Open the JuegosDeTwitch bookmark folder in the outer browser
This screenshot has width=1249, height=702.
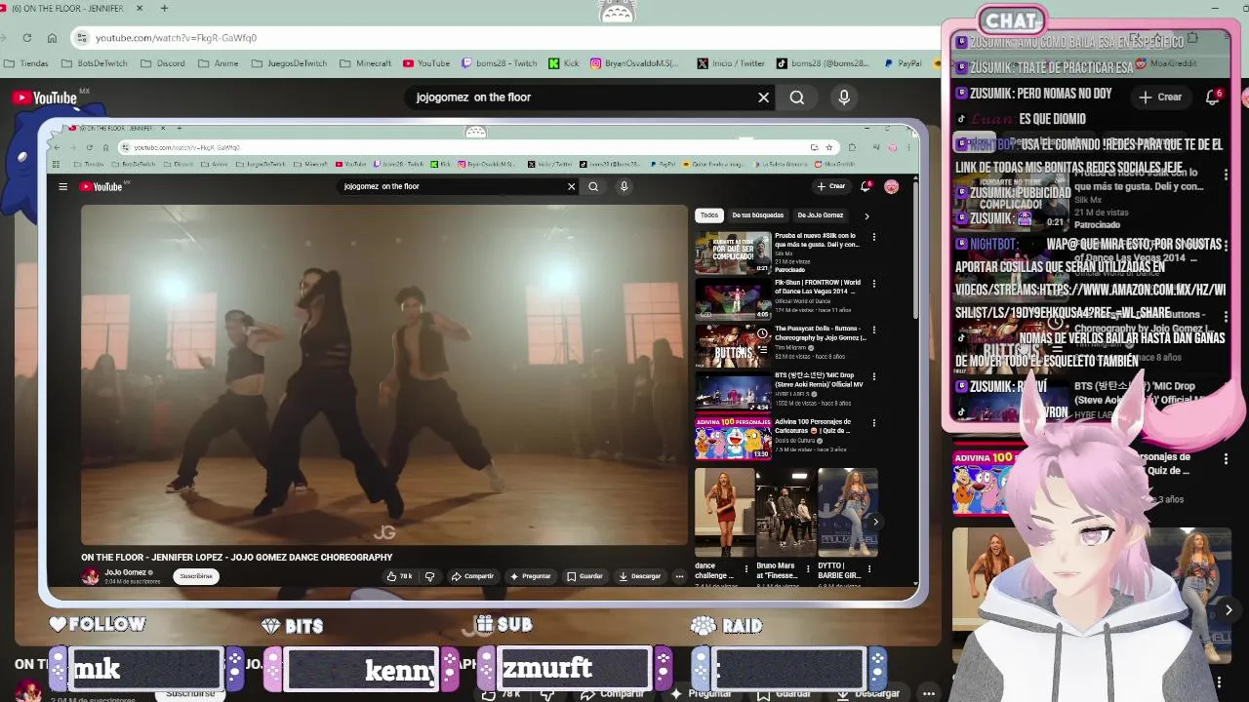[x=289, y=63]
